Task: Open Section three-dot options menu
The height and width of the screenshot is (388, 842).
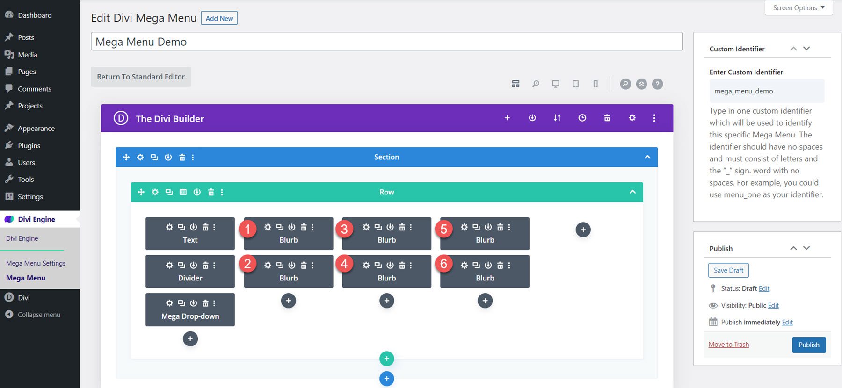Action: [193, 157]
